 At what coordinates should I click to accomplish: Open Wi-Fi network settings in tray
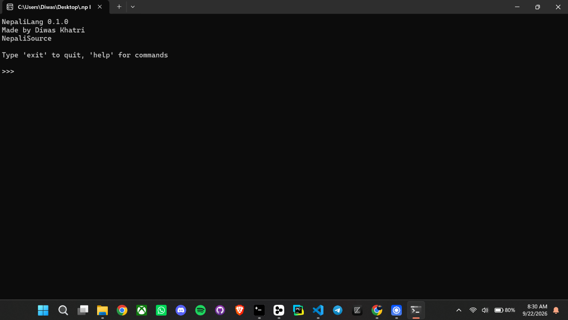point(473,310)
